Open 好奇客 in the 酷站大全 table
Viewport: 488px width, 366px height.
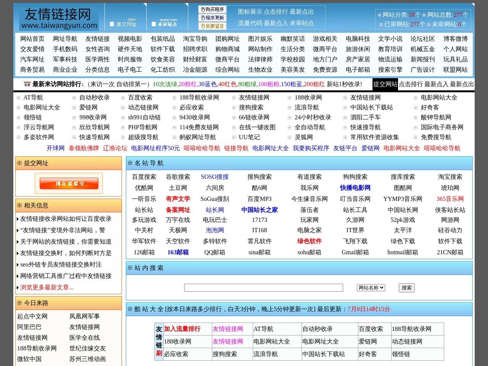coord(368,354)
